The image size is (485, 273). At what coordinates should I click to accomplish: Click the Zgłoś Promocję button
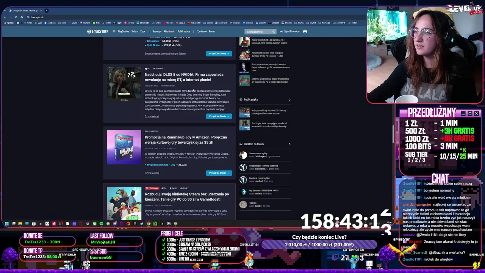coord(290,31)
